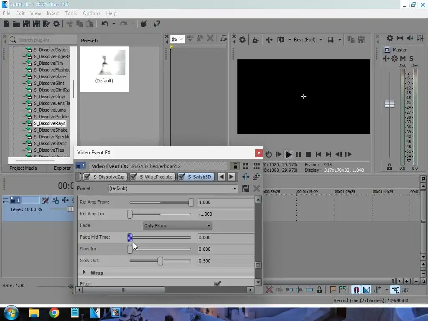
Task: Expand the Wrap parameter group
Action: point(84,272)
